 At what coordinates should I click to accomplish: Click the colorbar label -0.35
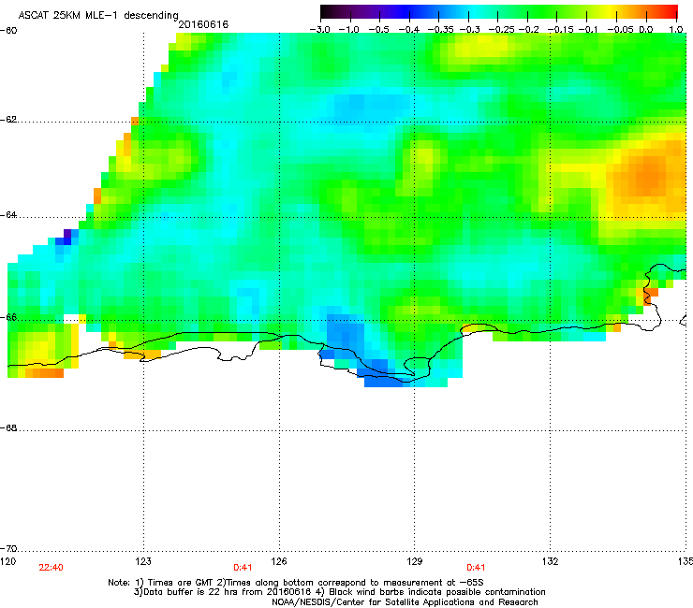click(x=440, y=30)
